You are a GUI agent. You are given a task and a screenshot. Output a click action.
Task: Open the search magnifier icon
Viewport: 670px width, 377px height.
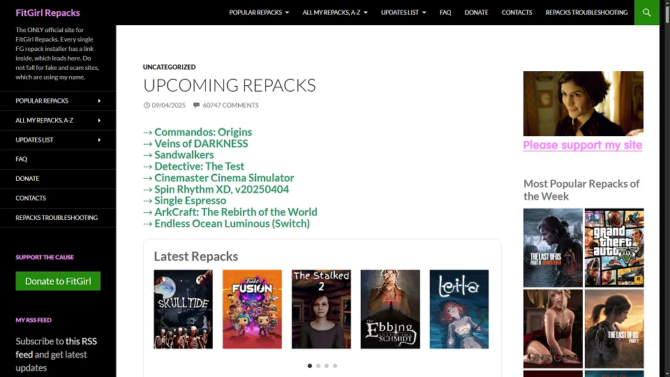(646, 13)
